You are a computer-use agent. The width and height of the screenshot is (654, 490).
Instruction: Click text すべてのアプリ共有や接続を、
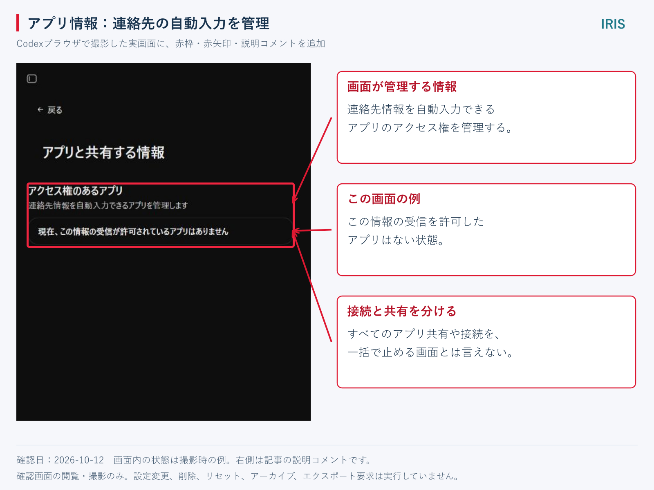click(423, 334)
